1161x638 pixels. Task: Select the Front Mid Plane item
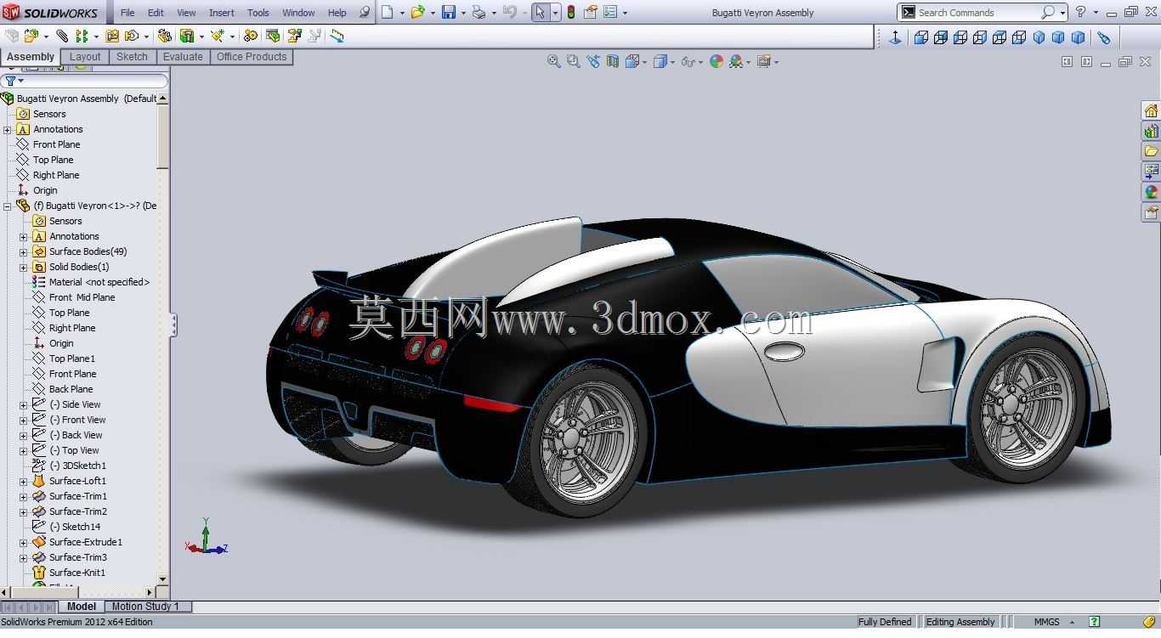click(x=82, y=298)
